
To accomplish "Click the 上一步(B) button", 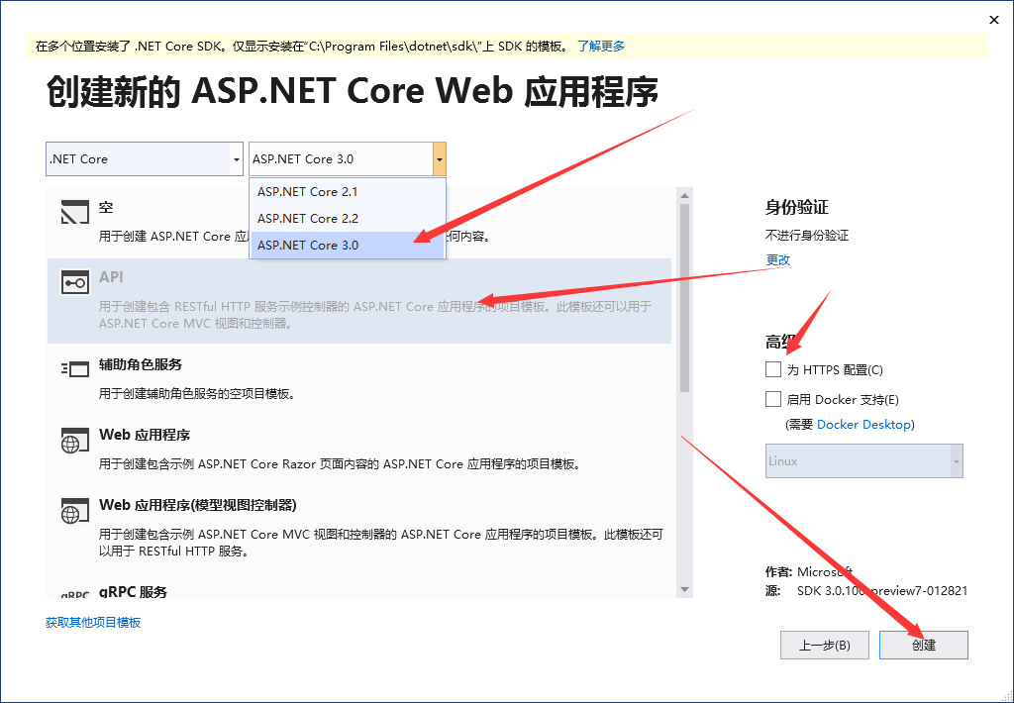I will pos(825,645).
